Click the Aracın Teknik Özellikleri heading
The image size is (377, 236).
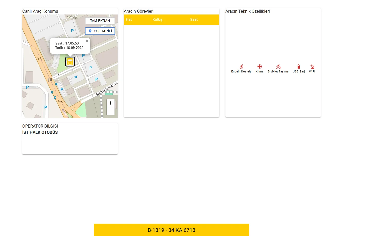247,11
